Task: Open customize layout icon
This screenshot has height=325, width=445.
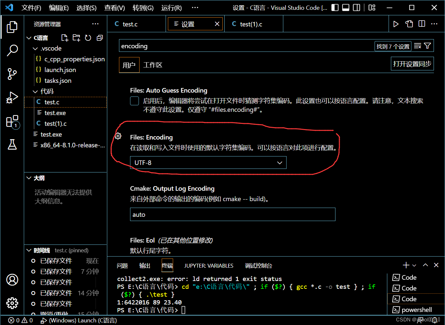Action: [372, 7]
